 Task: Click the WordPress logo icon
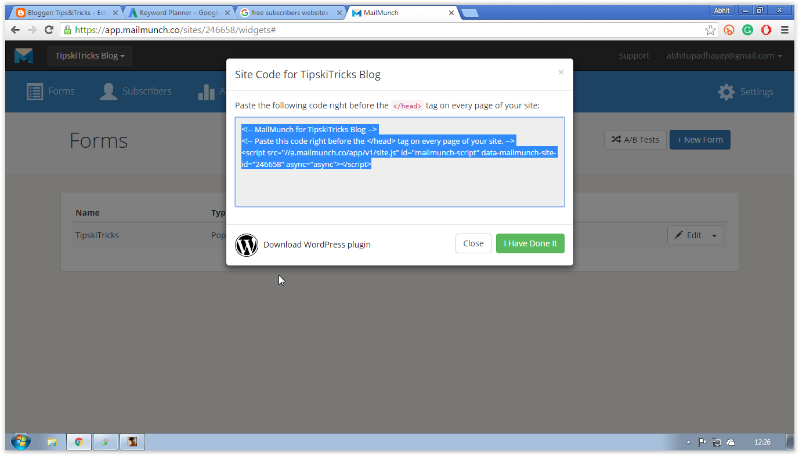pyautogui.click(x=247, y=245)
